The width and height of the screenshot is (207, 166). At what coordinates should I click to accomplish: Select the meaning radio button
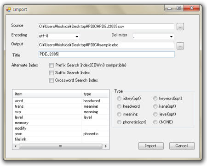119,114
